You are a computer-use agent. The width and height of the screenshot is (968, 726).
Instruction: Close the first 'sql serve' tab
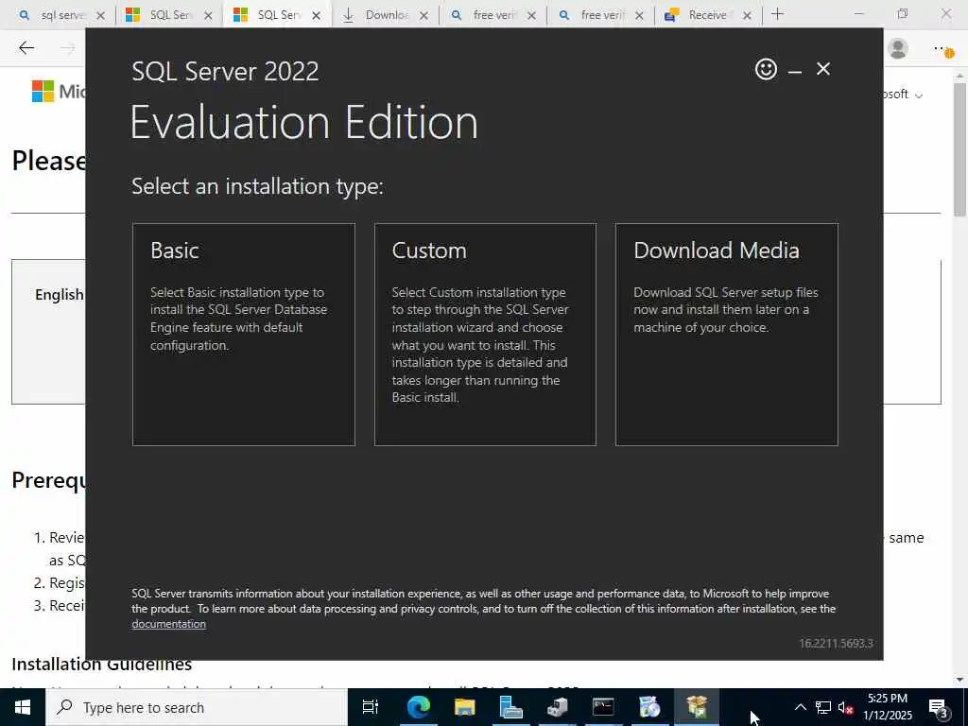pyautogui.click(x=100, y=15)
